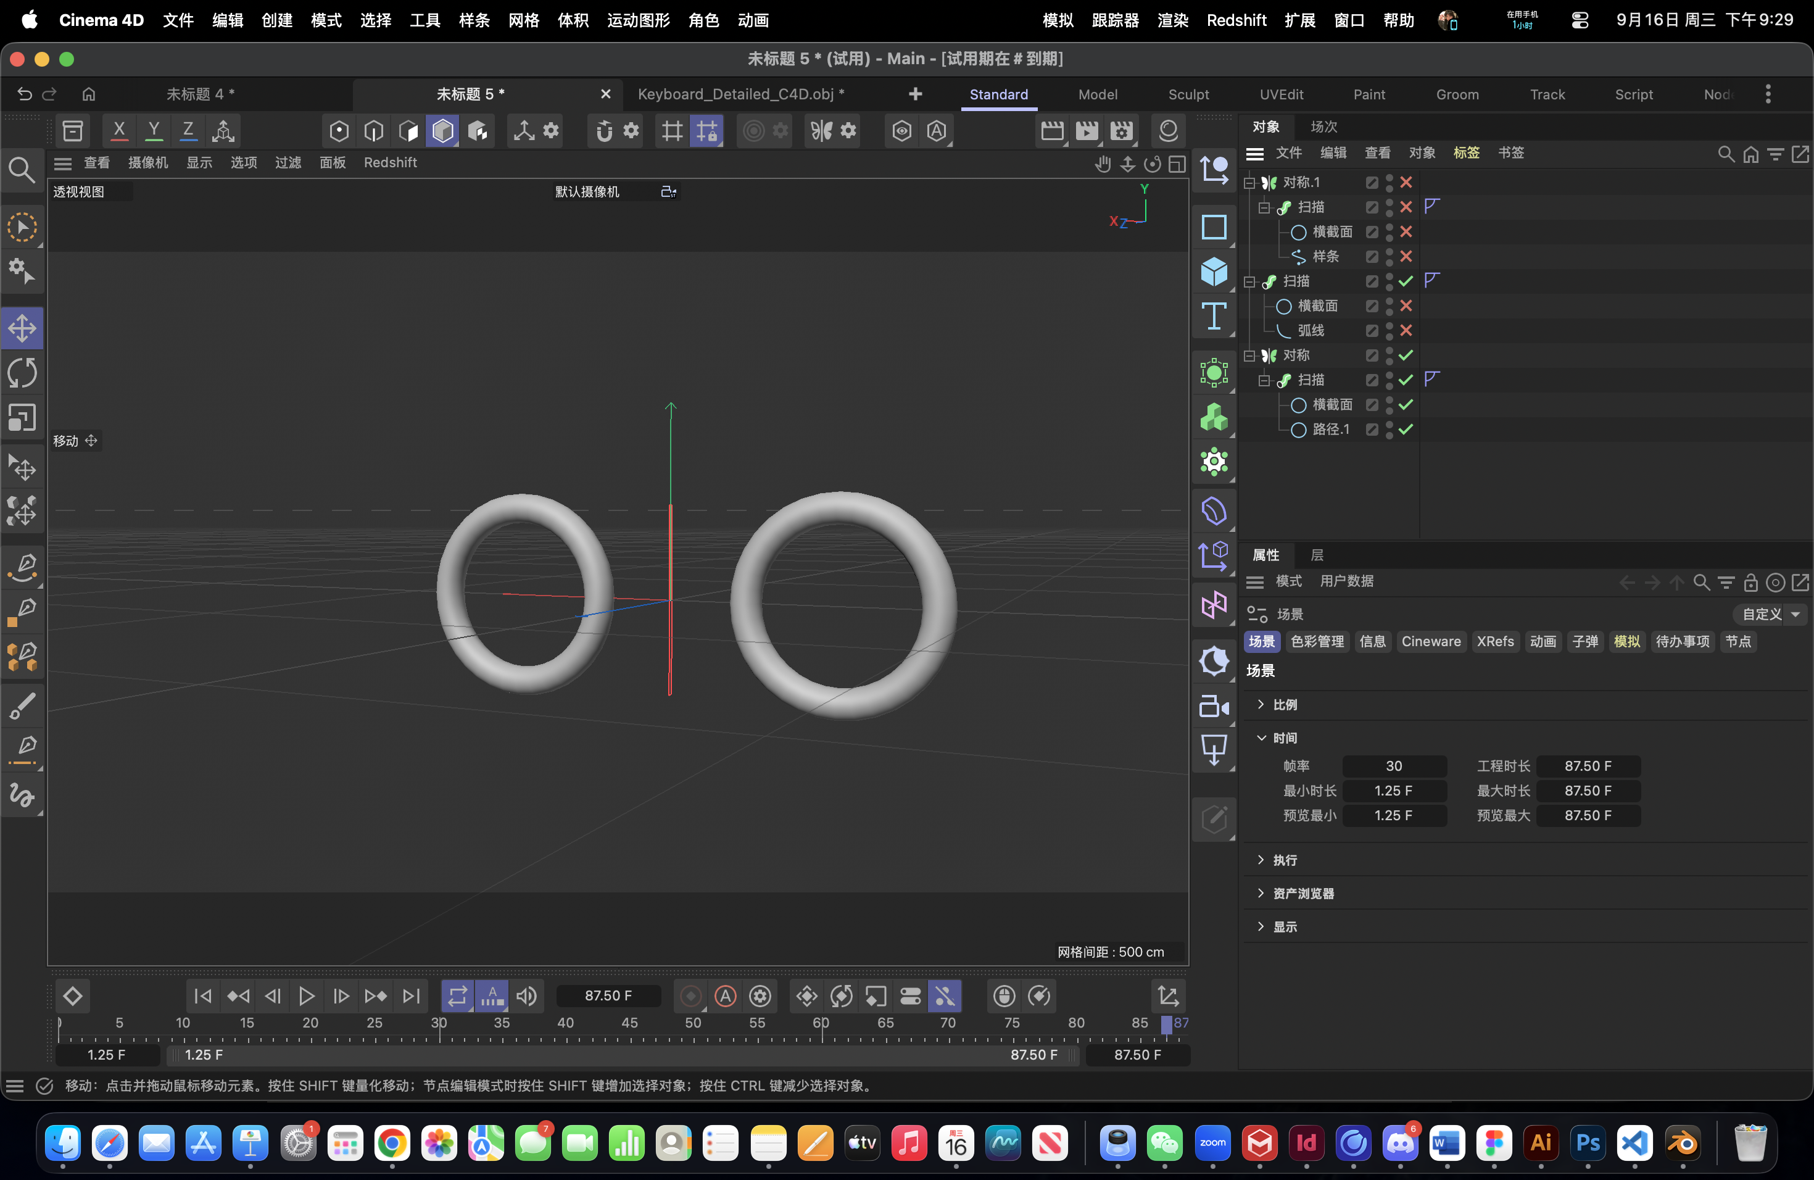This screenshot has height=1180, width=1814.
Task: Collapse the 扫描 under 对称.1
Action: 1264,207
